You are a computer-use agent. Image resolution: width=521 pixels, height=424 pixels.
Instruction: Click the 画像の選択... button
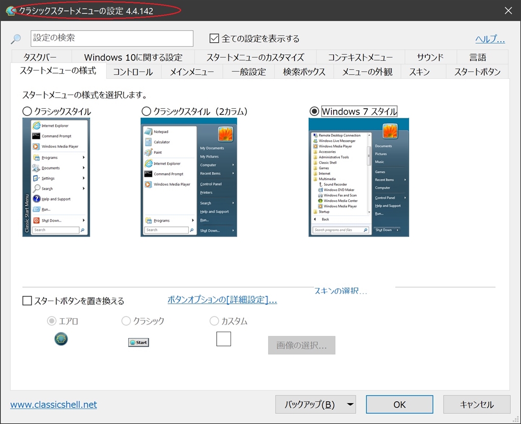coord(302,345)
